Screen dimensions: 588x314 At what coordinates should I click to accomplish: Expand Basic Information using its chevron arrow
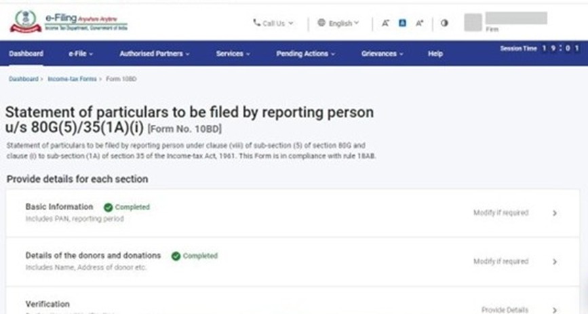tap(555, 213)
